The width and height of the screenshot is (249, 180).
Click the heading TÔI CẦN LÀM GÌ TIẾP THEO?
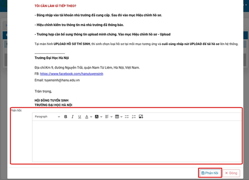(x=55, y=6)
